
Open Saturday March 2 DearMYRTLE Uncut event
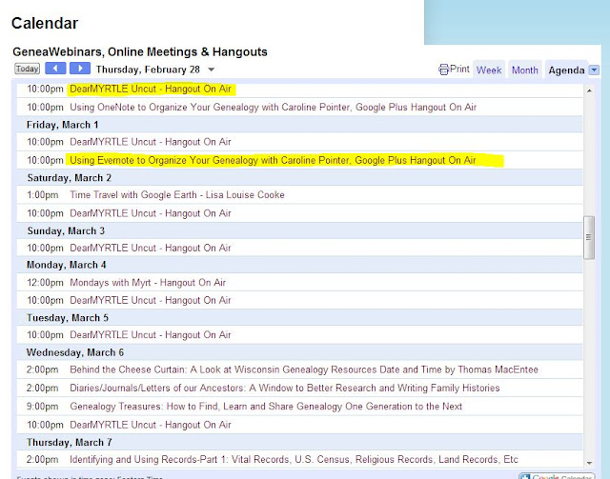point(151,213)
